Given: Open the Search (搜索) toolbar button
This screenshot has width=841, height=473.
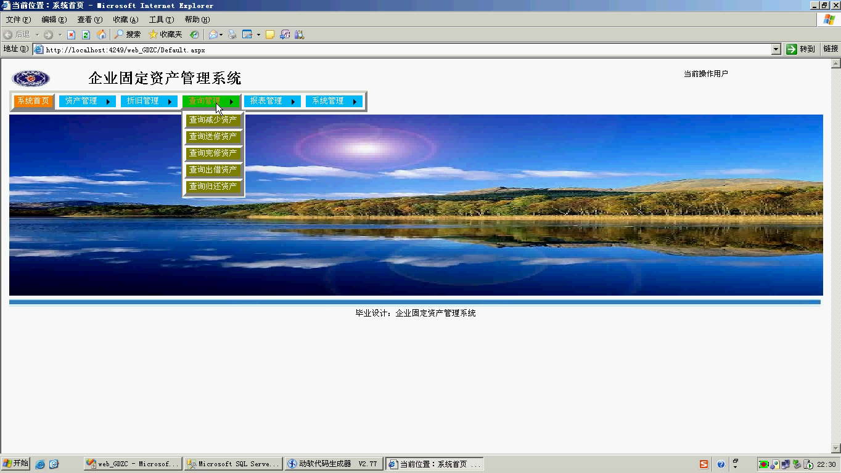Looking at the screenshot, I should pos(128,34).
